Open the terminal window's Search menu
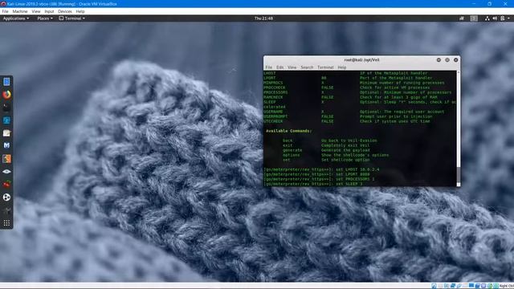 click(307, 67)
